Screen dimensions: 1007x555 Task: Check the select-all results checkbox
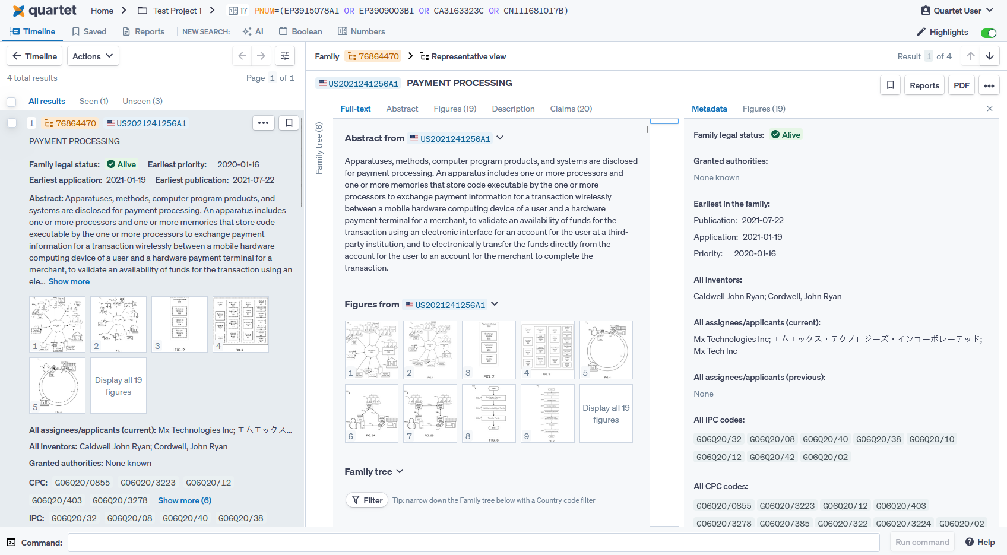(11, 102)
